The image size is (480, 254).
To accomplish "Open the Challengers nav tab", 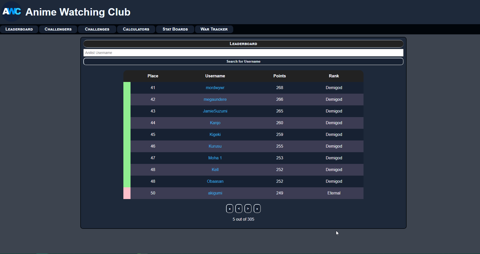I will tap(58, 29).
